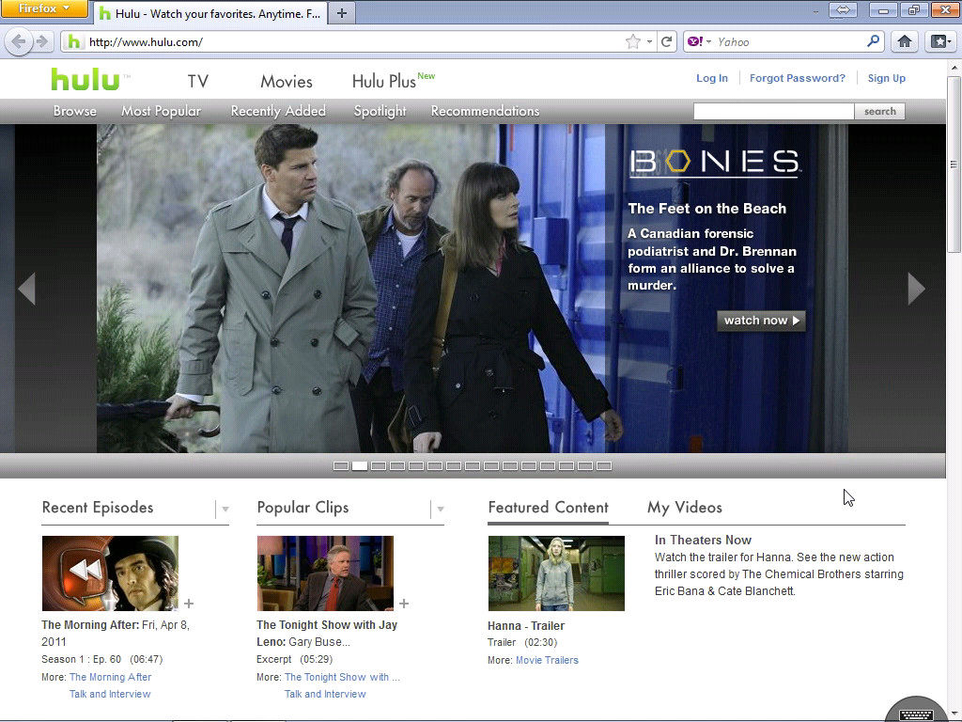The height and width of the screenshot is (722, 962).
Task: Open The Morning After episode thumbnail
Action: point(110,573)
